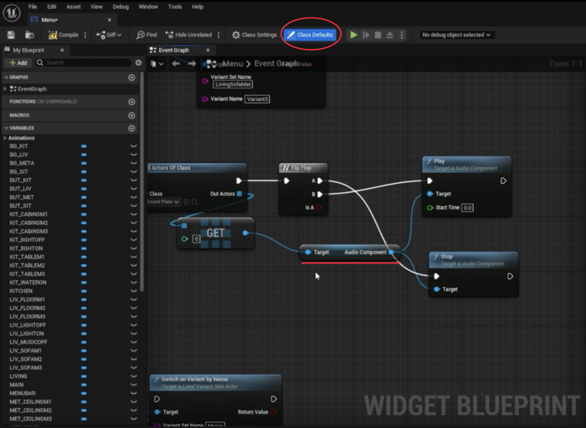The height and width of the screenshot is (428, 586).
Task: Expand the Animations category
Action: [x=5, y=138]
